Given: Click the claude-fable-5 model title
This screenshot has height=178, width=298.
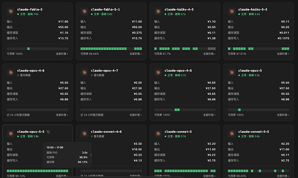Looking at the screenshot, I should [30, 9].
